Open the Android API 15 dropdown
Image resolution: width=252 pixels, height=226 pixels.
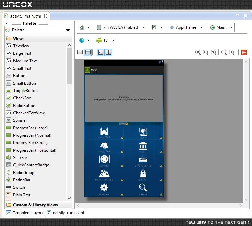113,40
